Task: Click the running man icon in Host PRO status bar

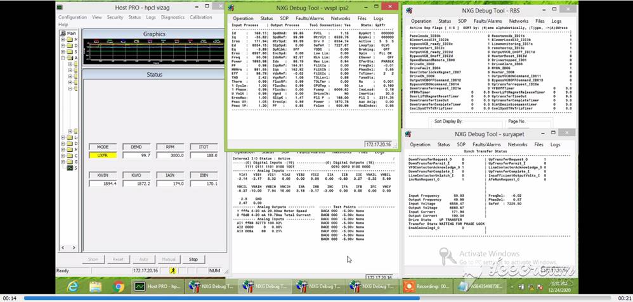Action: click(173, 270)
